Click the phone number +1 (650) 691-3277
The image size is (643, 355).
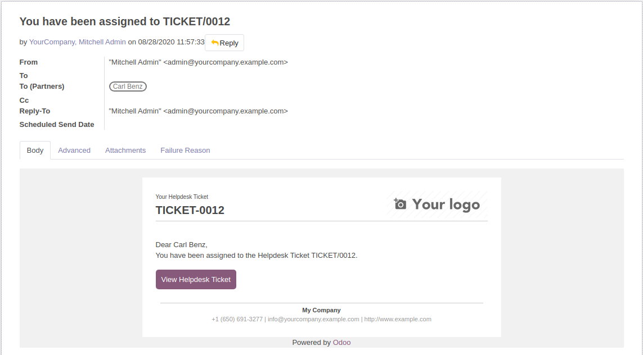(x=237, y=319)
